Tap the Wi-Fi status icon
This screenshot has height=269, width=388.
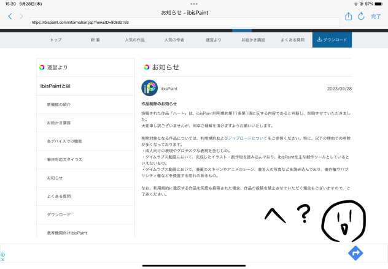point(356,4)
